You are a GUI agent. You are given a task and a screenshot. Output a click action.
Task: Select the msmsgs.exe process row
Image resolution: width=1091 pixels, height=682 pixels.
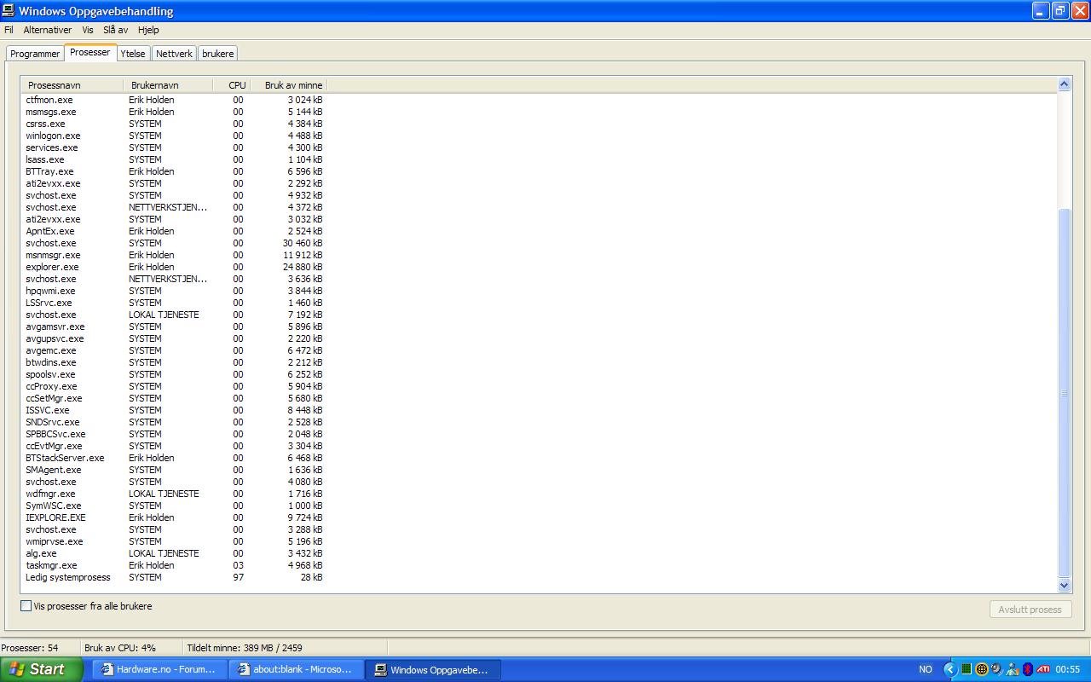[x=174, y=112]
